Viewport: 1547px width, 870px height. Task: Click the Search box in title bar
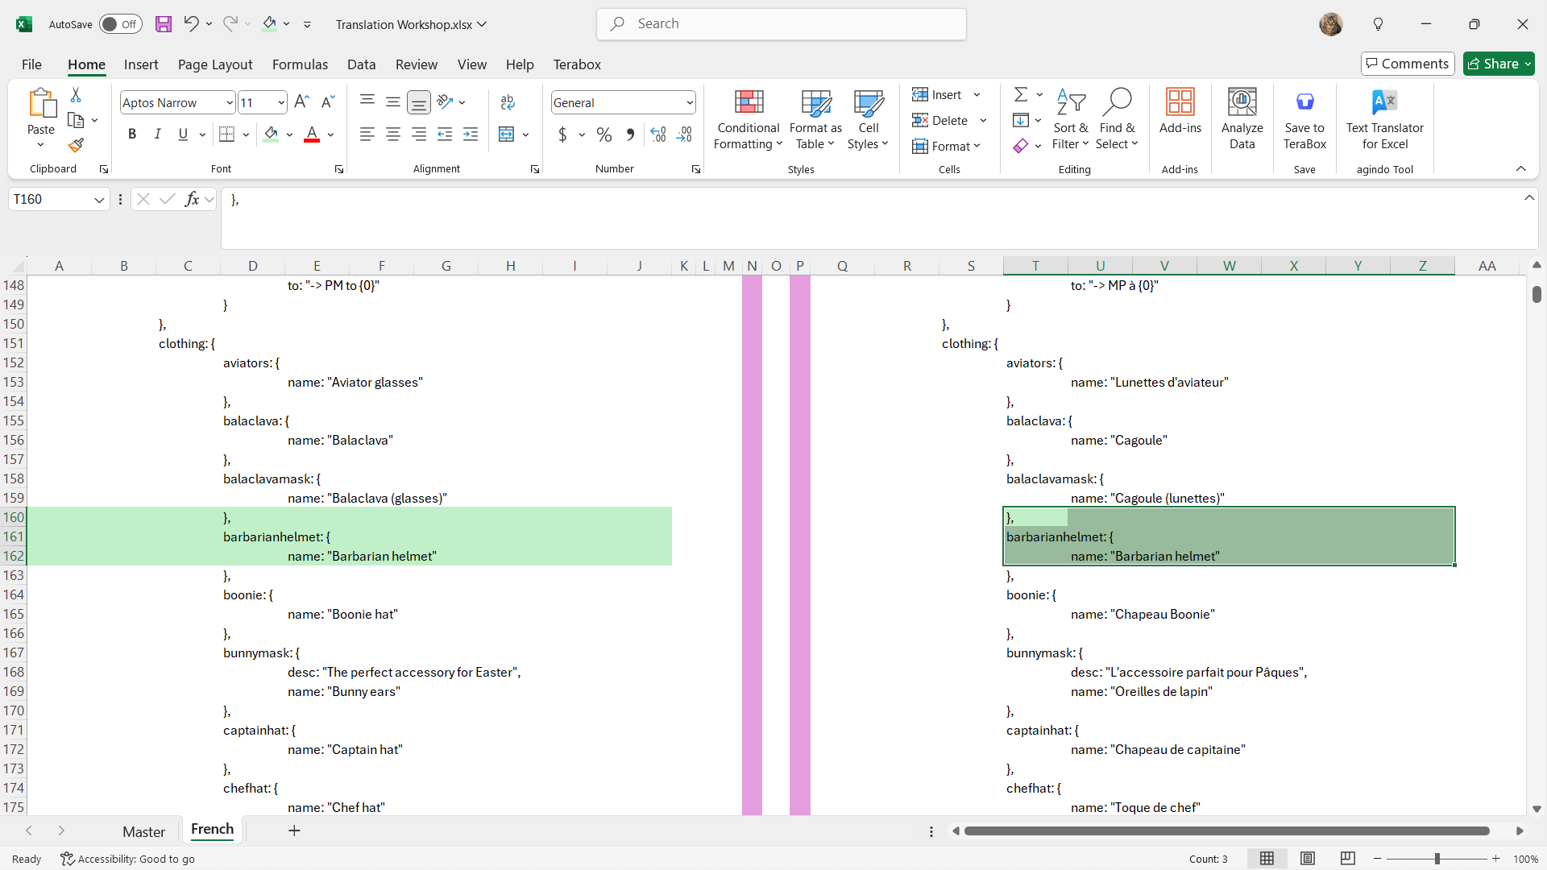(x=781, y=24)
